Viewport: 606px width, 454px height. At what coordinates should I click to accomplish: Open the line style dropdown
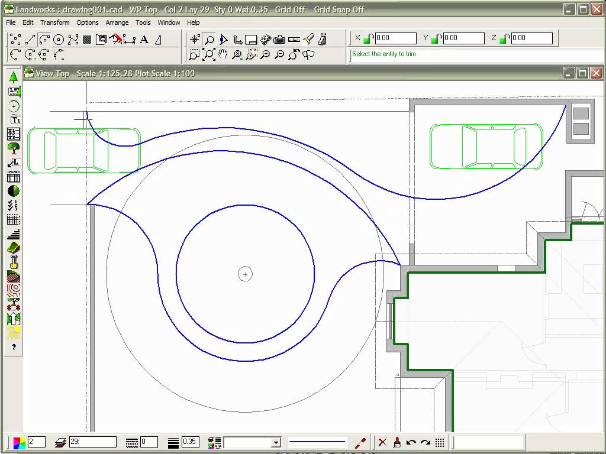[x=276, y=442]
